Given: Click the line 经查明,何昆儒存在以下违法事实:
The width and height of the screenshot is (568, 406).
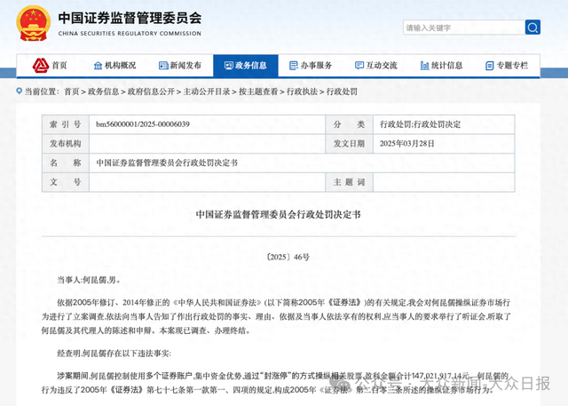Looking at the screenshot, I should [114, 353].
